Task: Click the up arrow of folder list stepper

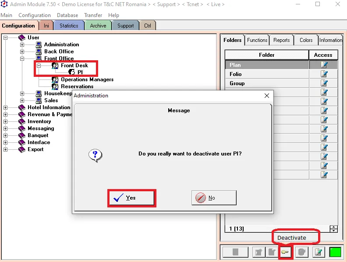Action: [x=333, y=227]
